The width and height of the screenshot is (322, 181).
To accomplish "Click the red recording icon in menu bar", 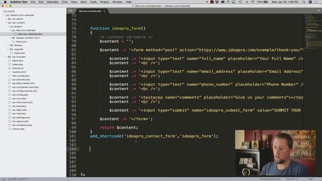I will pyautogui.click(x=212, y=2).
